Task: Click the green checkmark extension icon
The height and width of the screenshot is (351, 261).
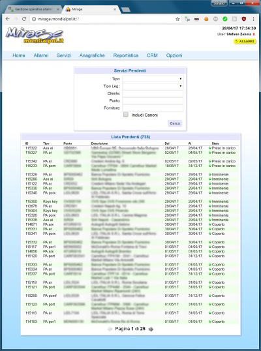Action: (x=225, y=19)
